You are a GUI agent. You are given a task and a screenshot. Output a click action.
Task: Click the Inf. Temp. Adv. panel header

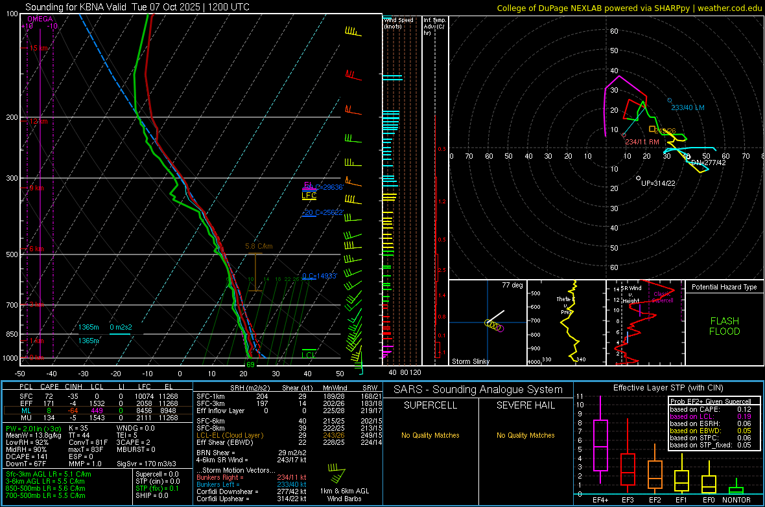(434, 27)
